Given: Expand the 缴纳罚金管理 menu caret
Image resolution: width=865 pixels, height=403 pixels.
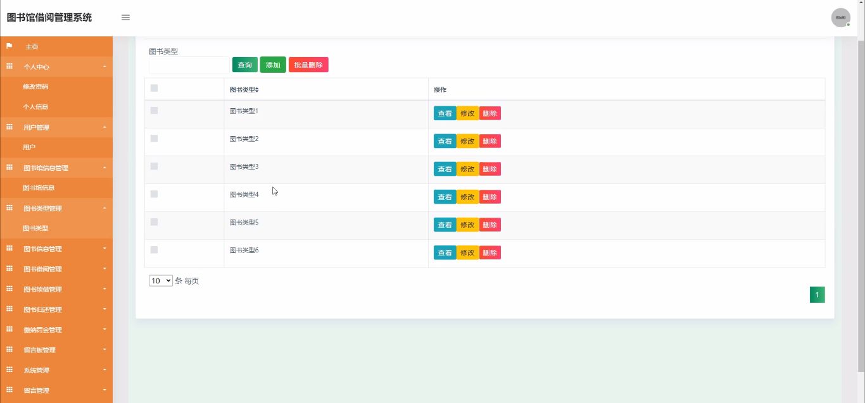Looking at the screenshot, I should (104, 330).
